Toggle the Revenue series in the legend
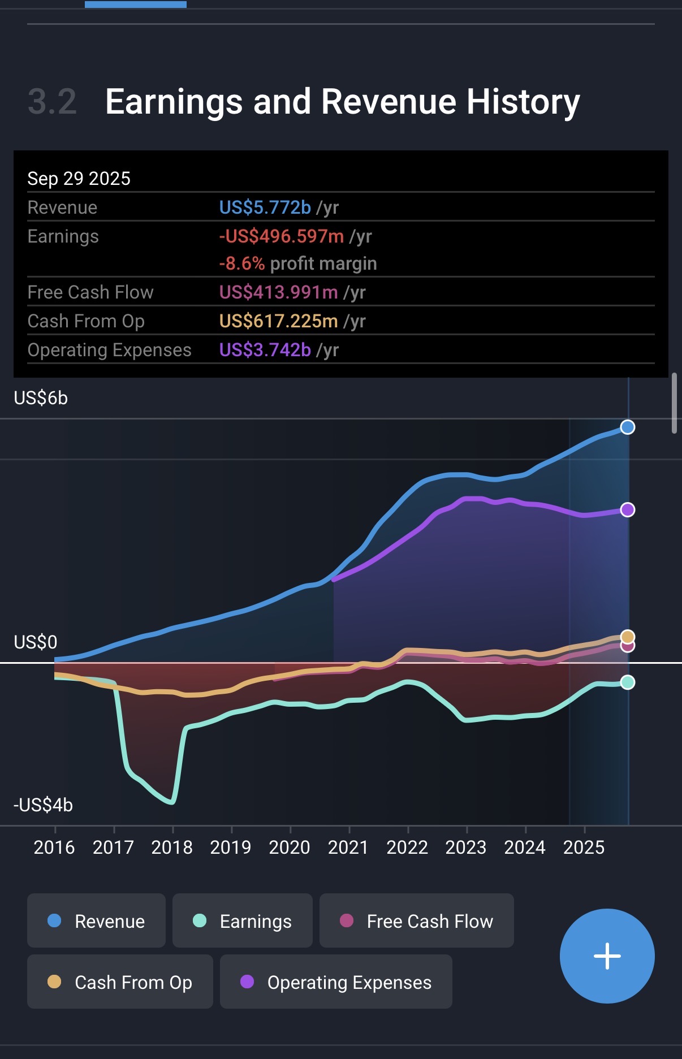Image resolution: width=682 pixels, height=1059 pixels. tap(96, 920)
